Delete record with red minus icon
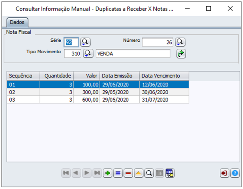This screenshot has width=243, height=189. tap(128, 173)
